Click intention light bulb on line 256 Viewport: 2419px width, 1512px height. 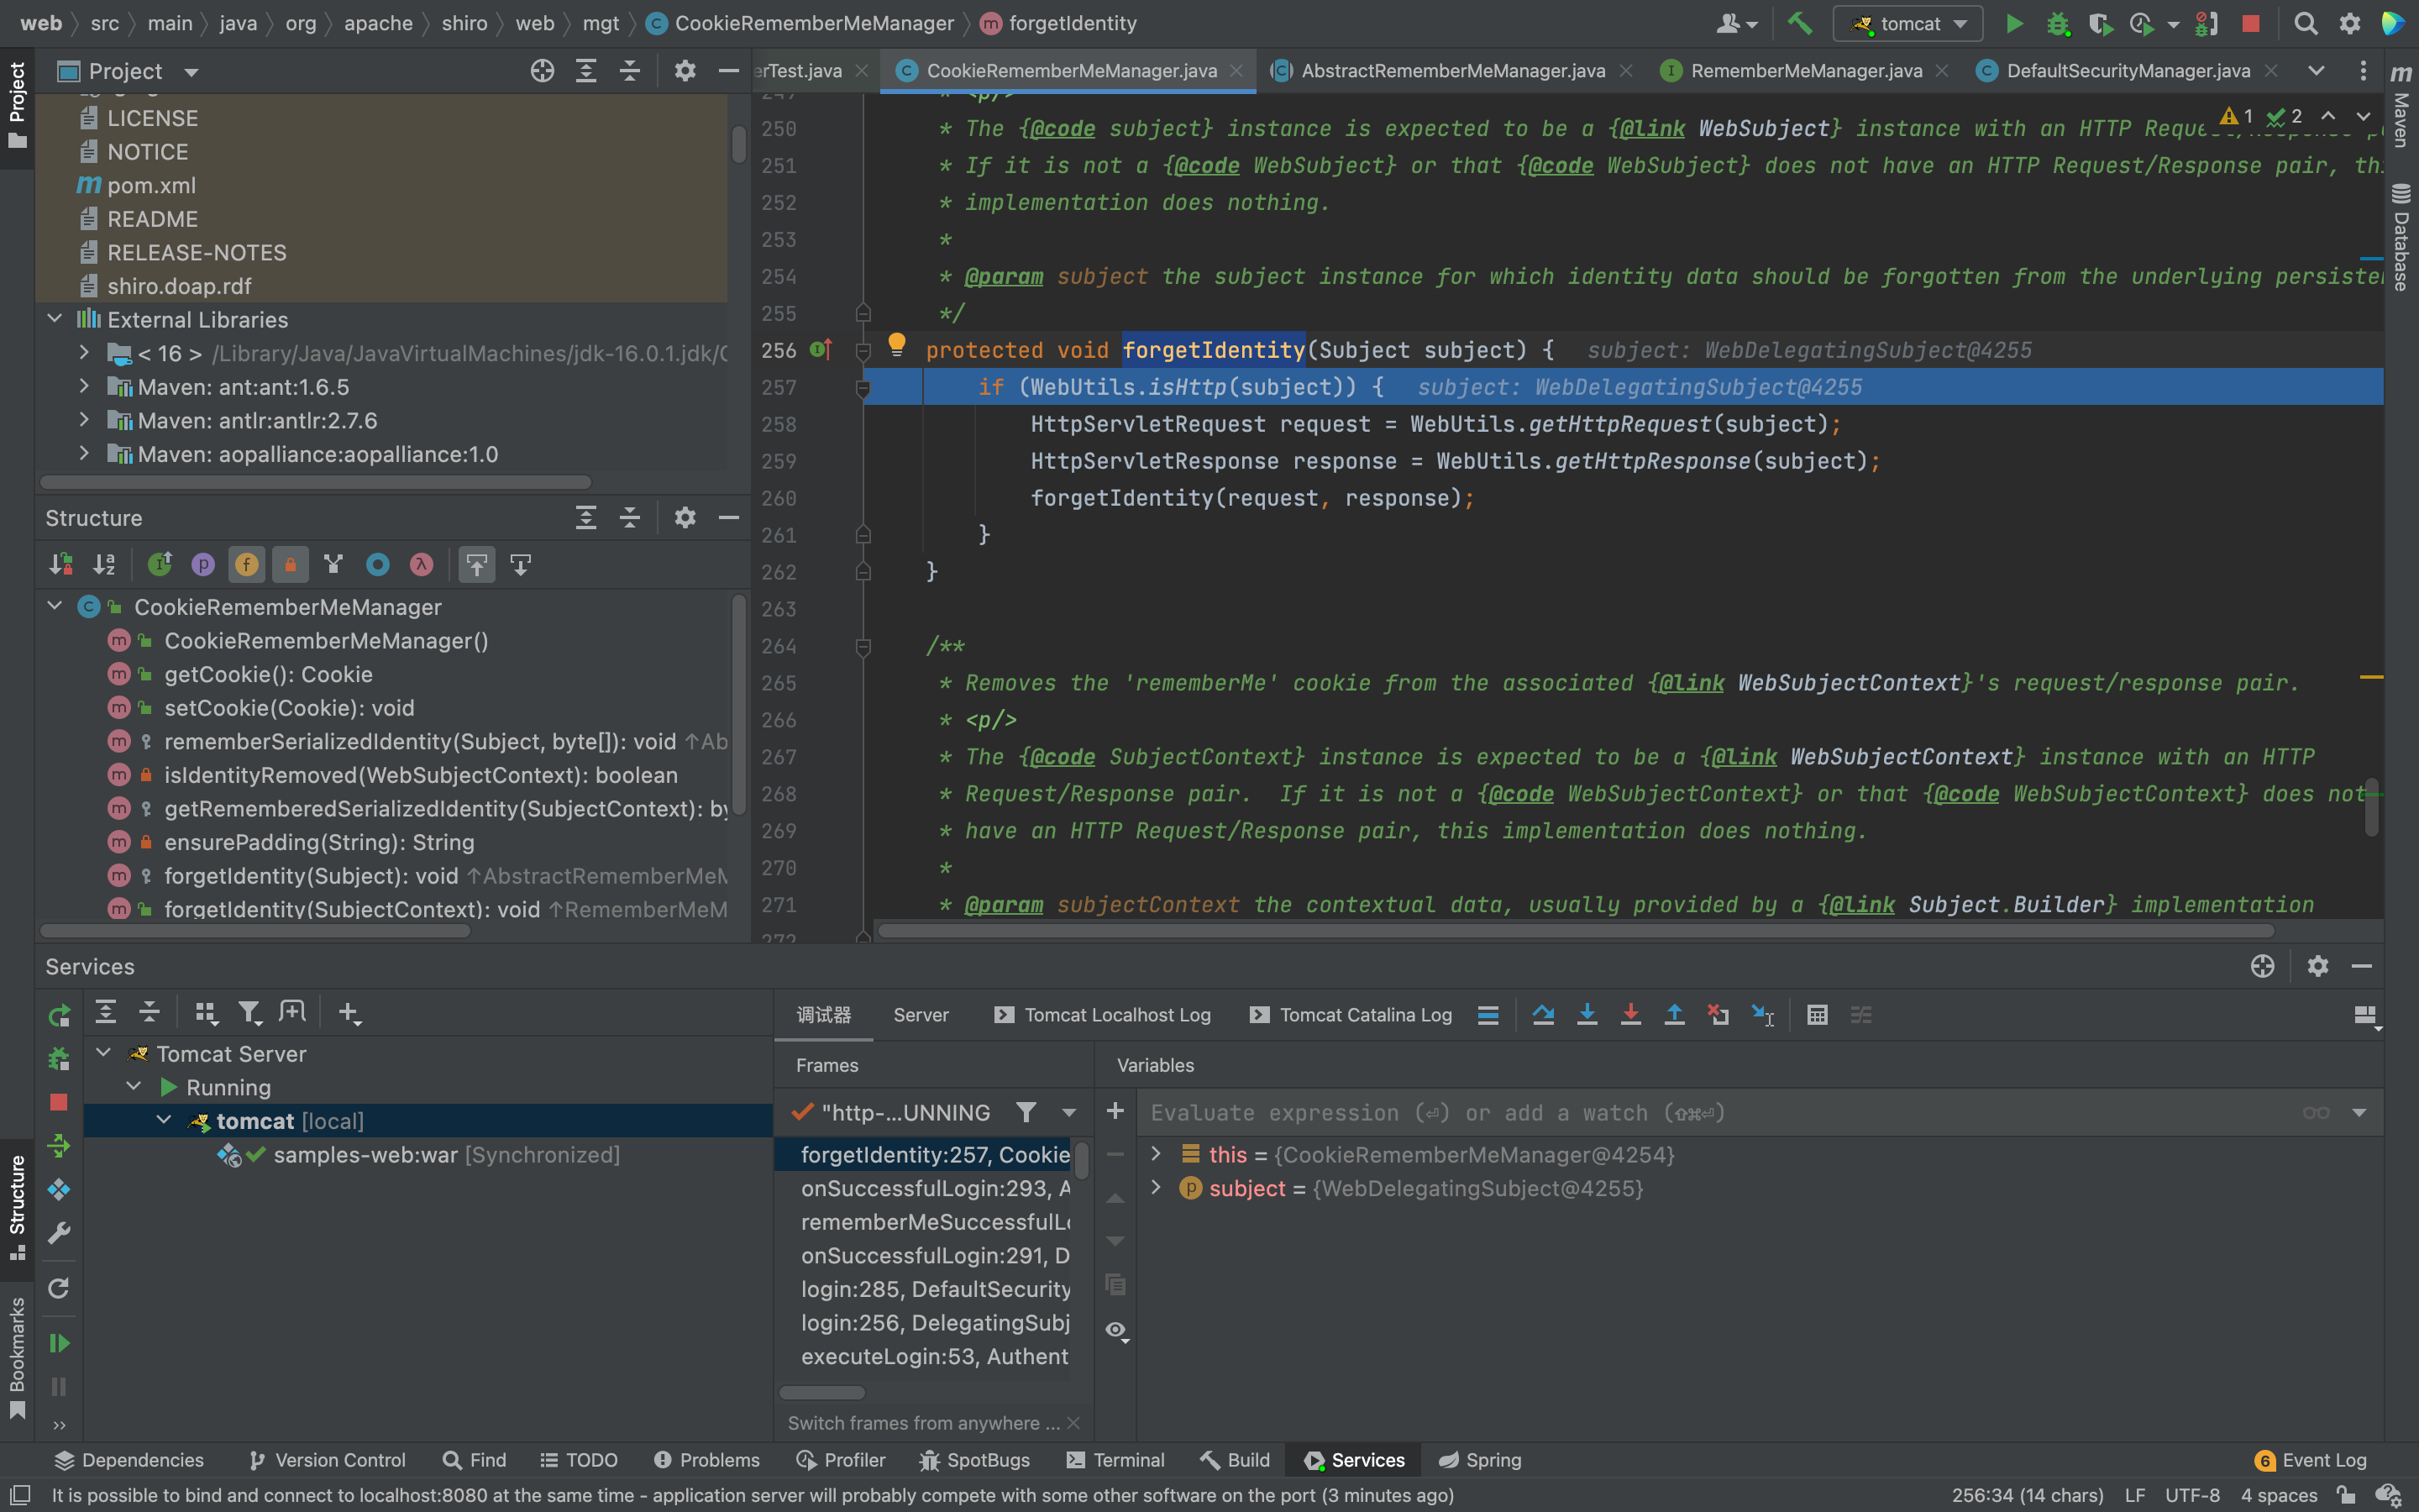897,344
